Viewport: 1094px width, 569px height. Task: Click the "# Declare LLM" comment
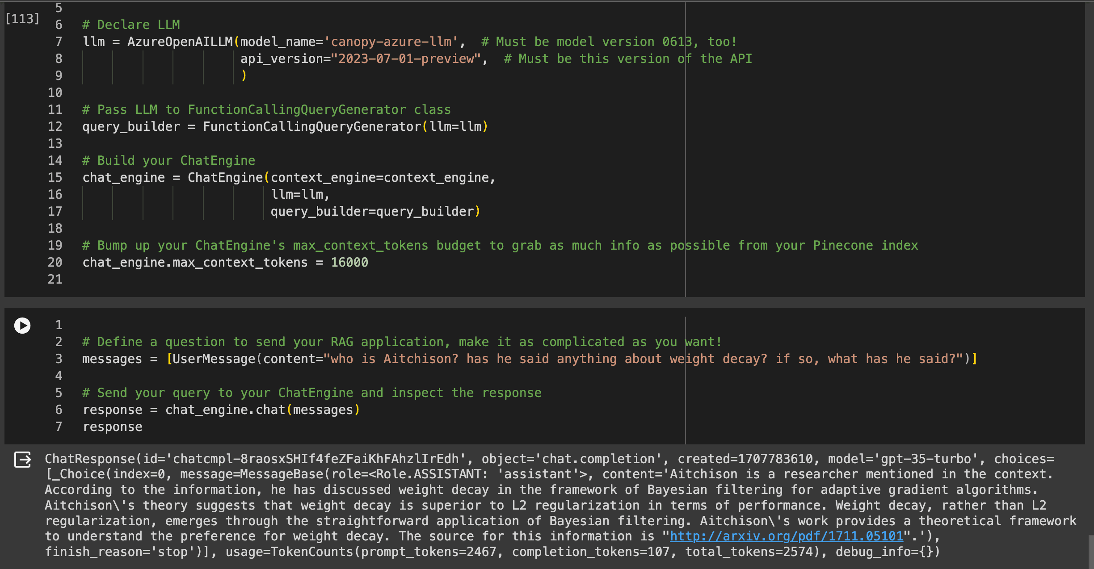[131, 25]
